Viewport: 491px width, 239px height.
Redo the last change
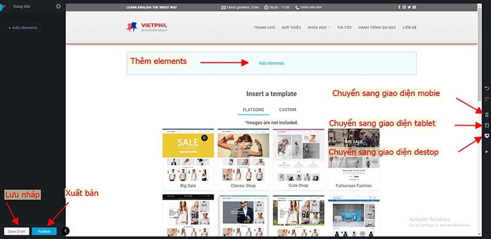coord(487,99)
